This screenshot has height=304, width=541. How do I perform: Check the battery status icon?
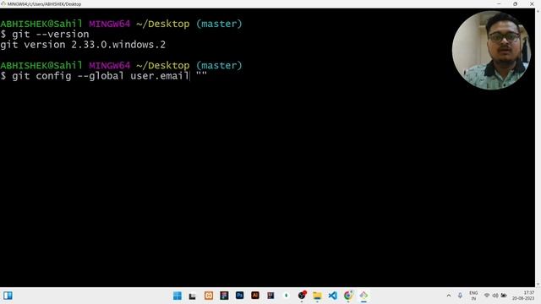(504, 296)
